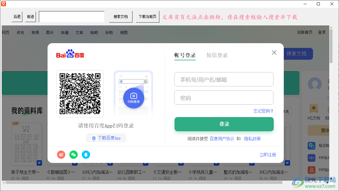339x191 pixels.
Task: Open the 资讯 navigation item
Action: tap(20, 33)
